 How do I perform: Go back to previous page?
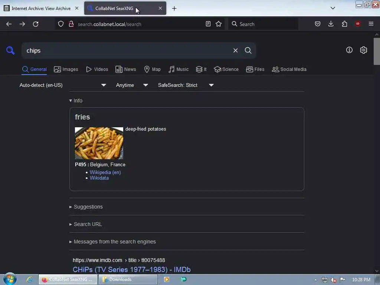click(x=9, y=24)
